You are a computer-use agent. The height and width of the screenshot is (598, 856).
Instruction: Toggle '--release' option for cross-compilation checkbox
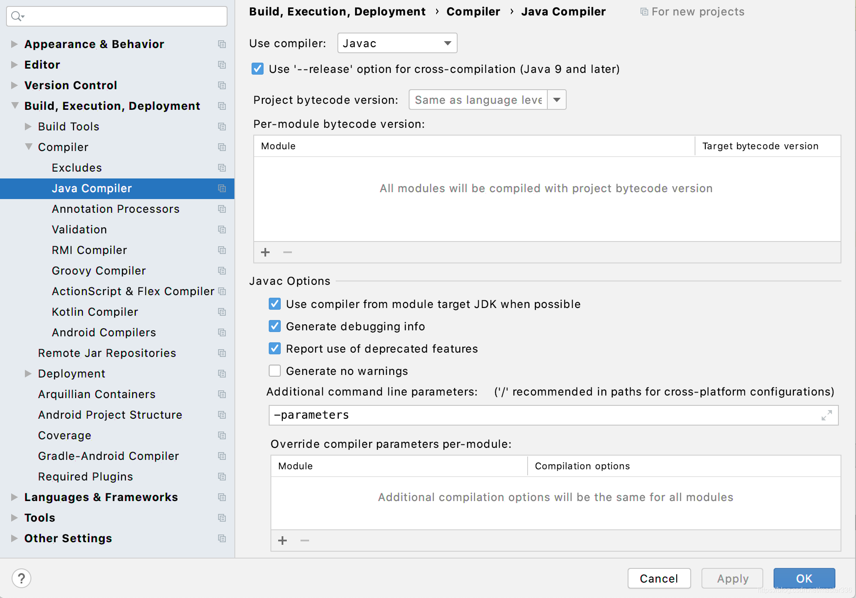pyautogui.click(x=258, y=69)
